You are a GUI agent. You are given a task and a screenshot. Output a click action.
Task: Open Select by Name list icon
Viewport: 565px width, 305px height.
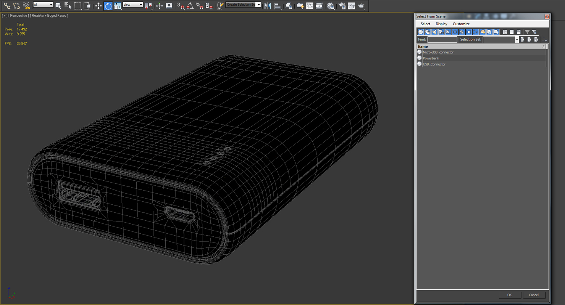pos(68,6)
